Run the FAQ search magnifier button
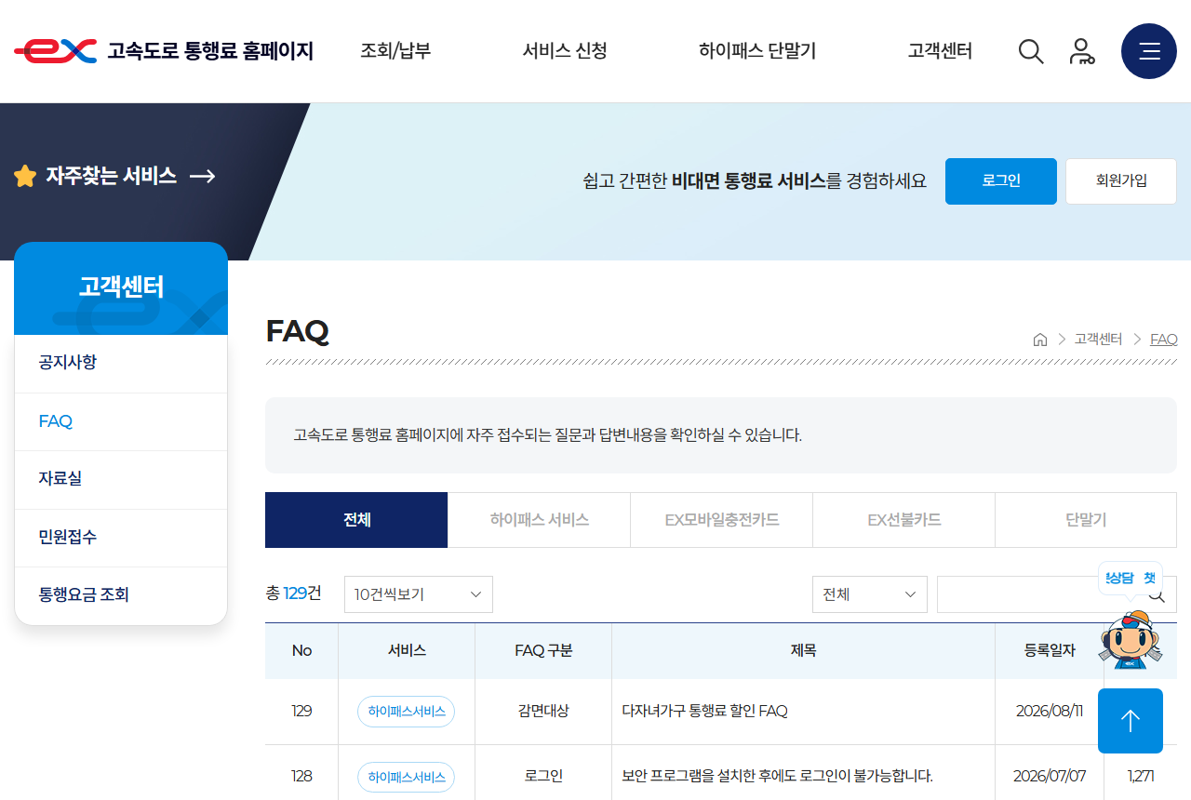1191x800 pixels. point(1157,594)
